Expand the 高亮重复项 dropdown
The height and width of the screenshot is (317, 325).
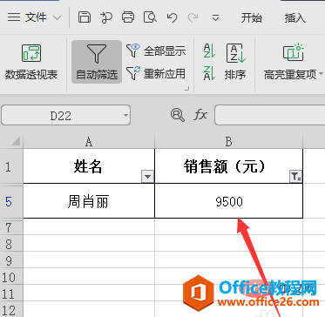321,73
